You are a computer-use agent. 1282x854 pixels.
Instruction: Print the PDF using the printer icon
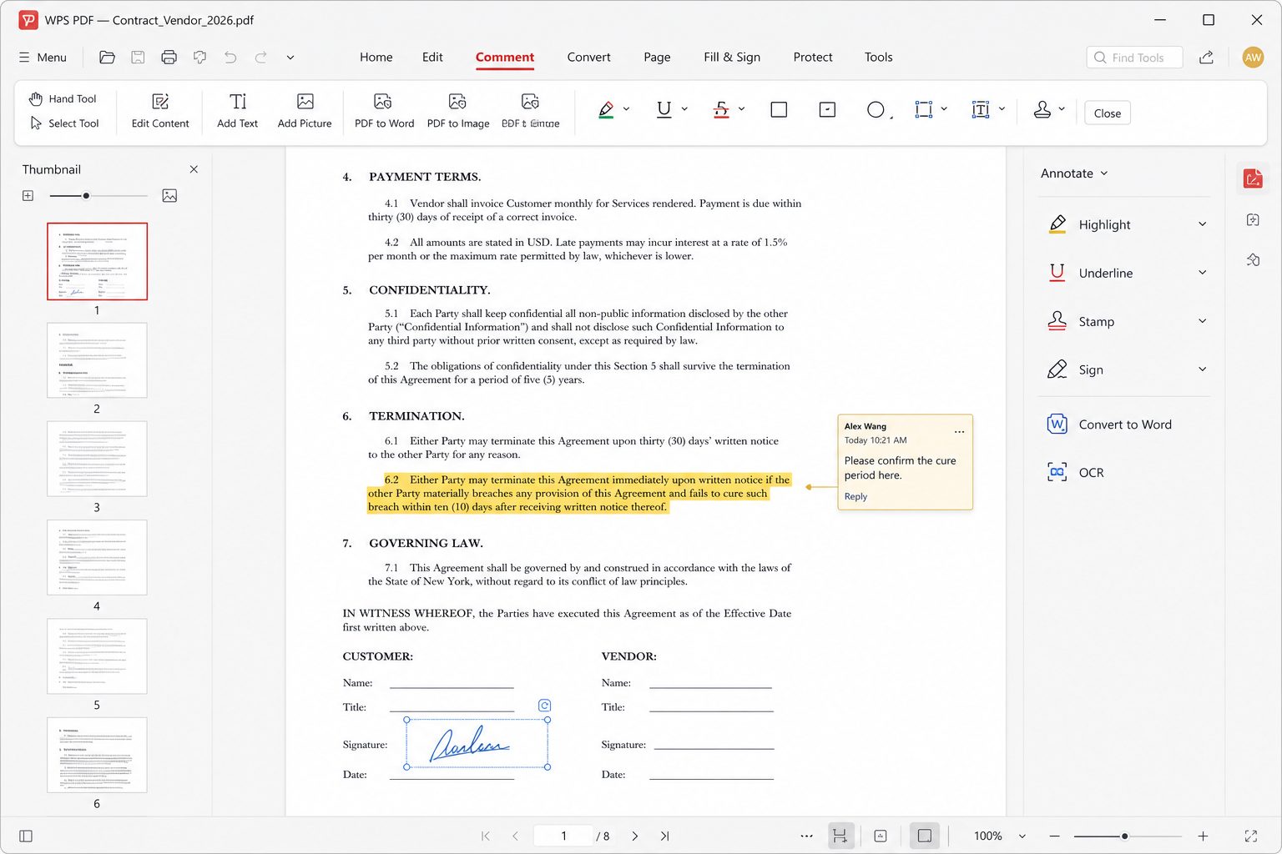(169, 58)
